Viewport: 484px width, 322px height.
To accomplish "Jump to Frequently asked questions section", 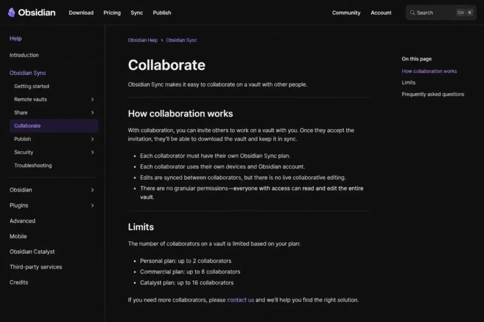I will tap(433, 94).
